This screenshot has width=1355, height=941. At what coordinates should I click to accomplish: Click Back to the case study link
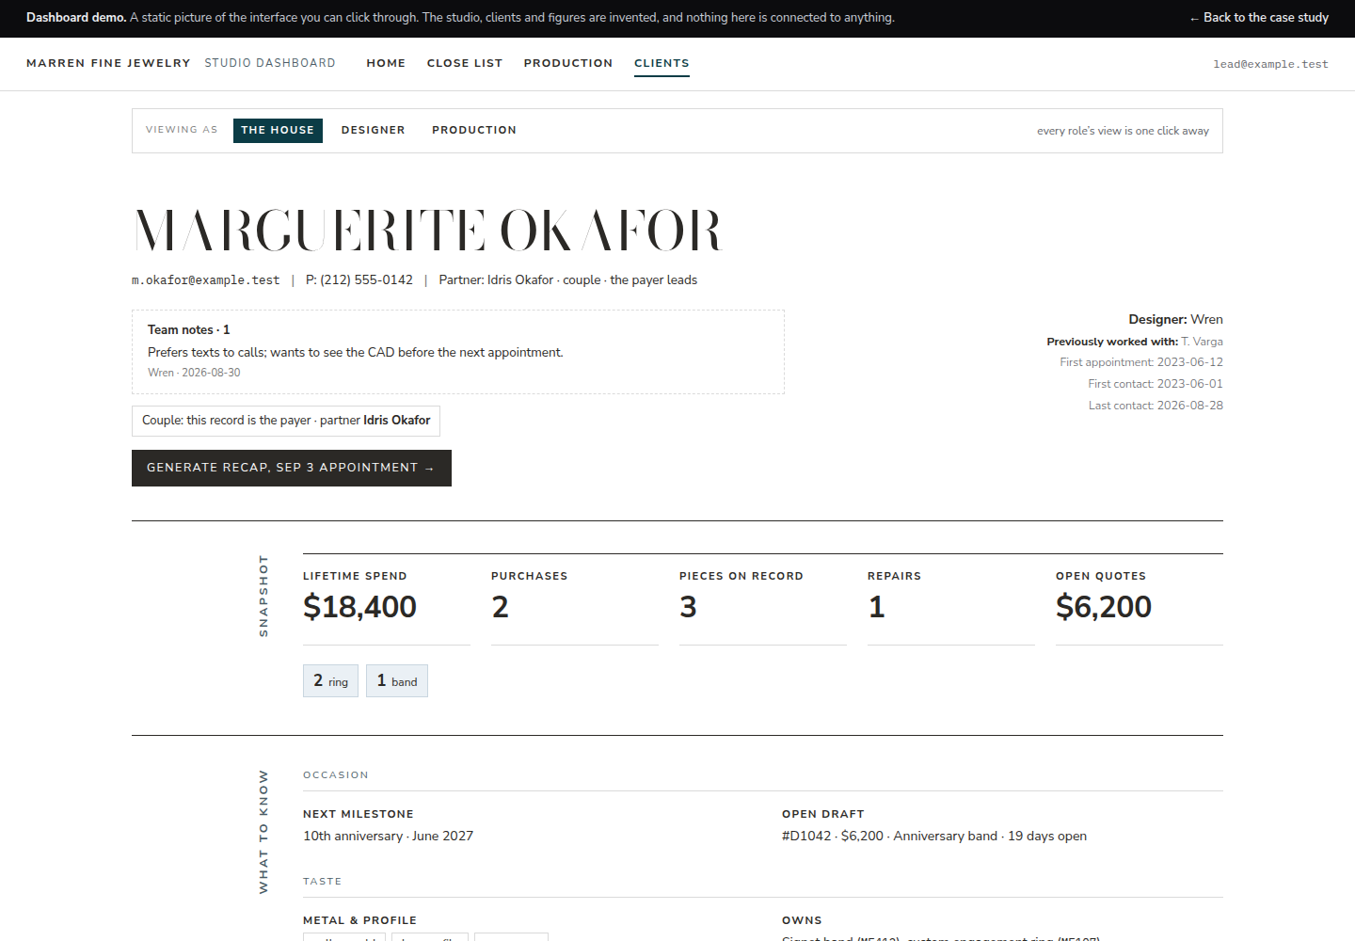tap(1259, 18)
